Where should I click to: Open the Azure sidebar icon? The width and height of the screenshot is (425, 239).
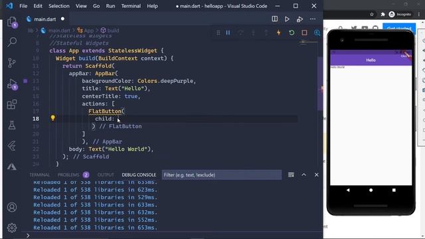point(12,167)
